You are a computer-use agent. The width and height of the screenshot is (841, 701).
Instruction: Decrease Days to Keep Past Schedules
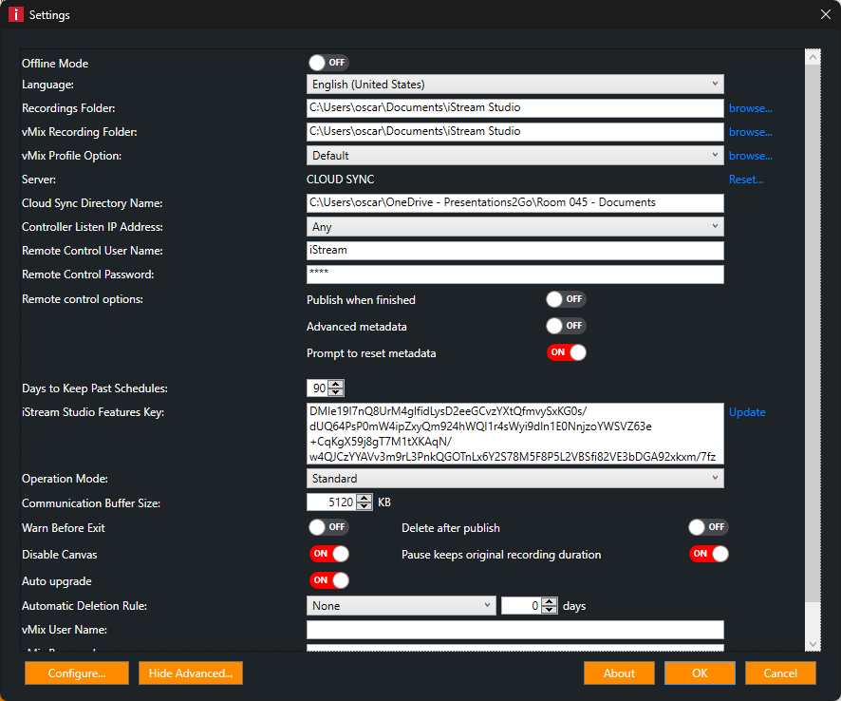click(x=336, y=392)
